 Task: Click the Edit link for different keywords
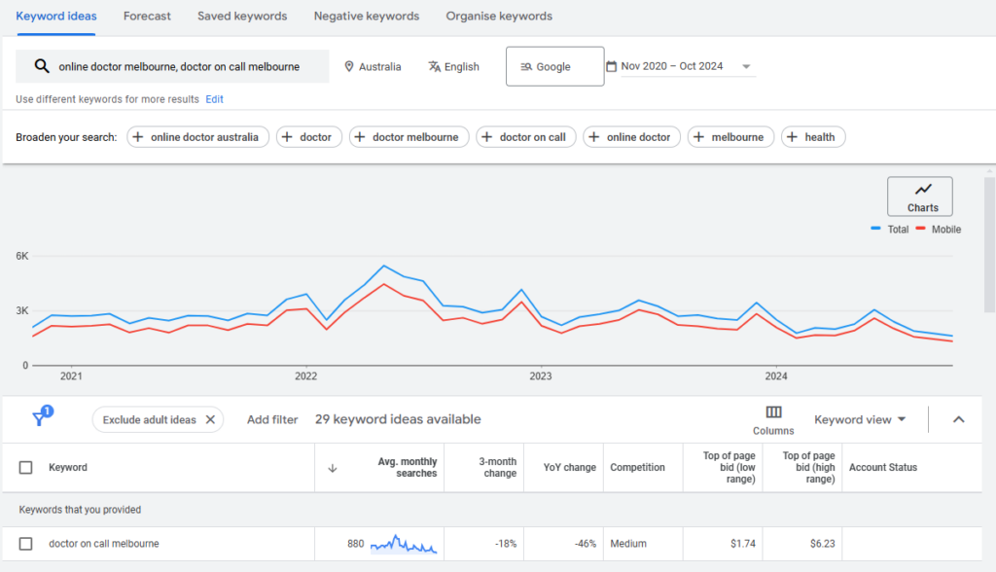coord(214,98)
